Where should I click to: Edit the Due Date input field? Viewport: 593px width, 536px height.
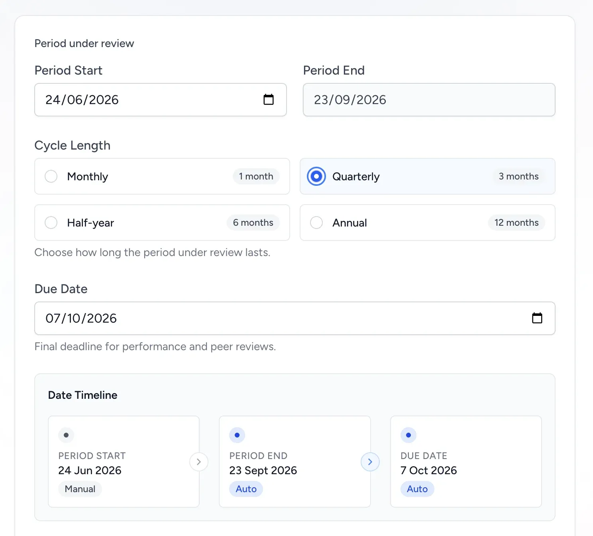(295, 318)
